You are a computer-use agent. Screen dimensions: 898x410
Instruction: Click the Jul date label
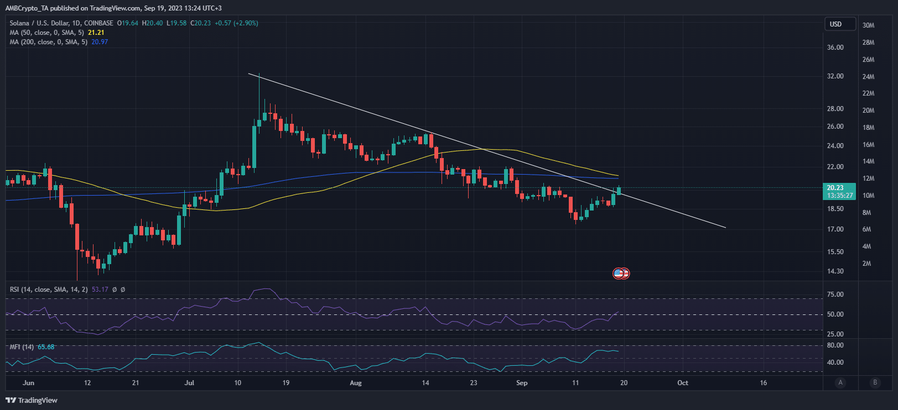tap(189, 383)
